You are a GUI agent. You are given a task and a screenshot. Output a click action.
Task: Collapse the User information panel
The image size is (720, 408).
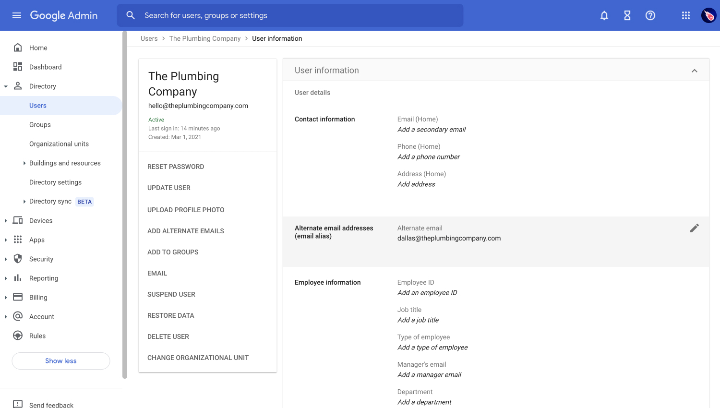tap(695, 71)
